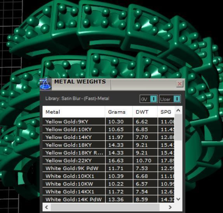Click the 11.71 grams value
This screenshot has height=213, width=223.
point(116,168)
